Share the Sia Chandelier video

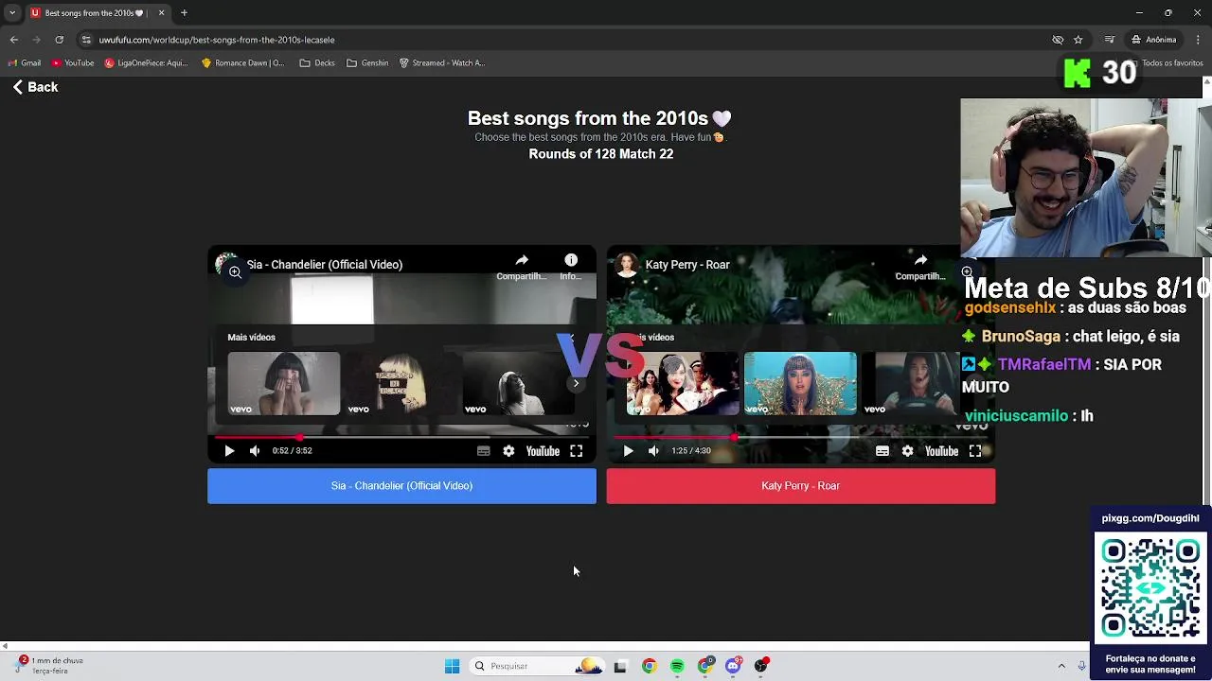click(522, 267)
